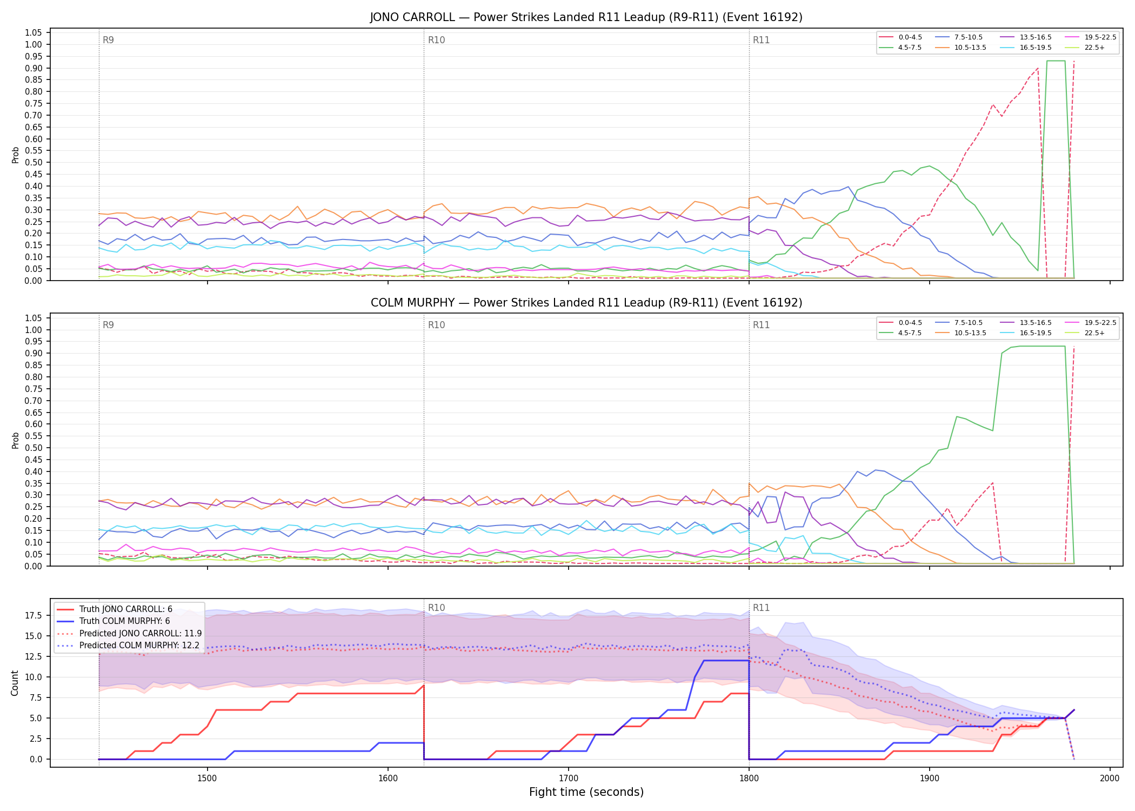Screen dimensions: 1135x811
Task: Click the 12.5 tick on the Count axis
Action: 34,656
